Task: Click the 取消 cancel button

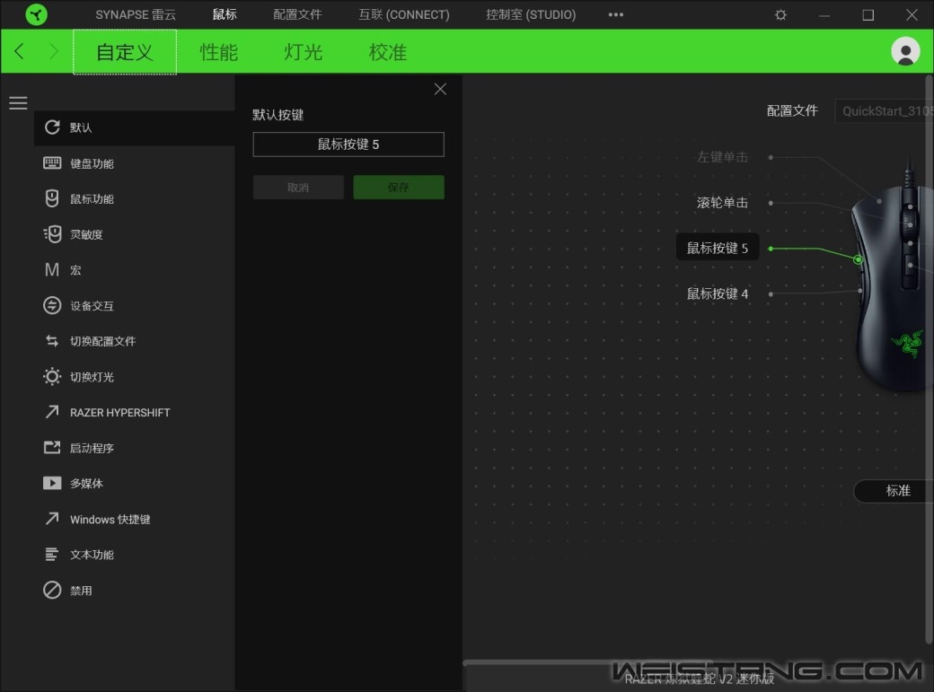Action: 298,187
